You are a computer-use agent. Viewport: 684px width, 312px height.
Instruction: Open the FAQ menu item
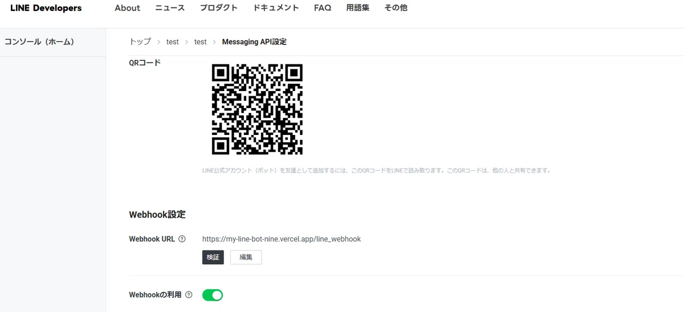[x=323, y=8]
